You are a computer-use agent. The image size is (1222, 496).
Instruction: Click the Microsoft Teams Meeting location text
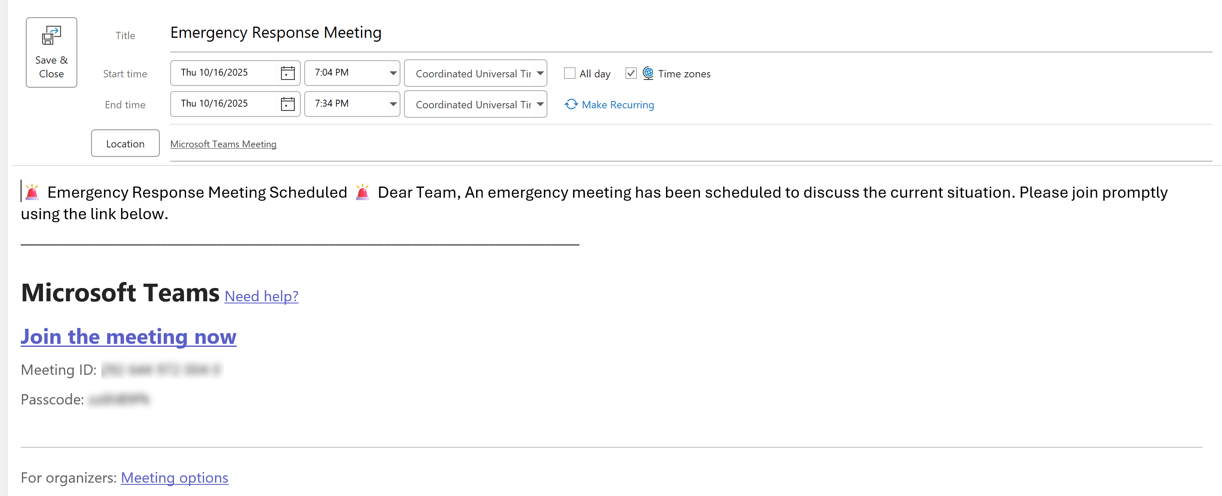coord(223,144)
